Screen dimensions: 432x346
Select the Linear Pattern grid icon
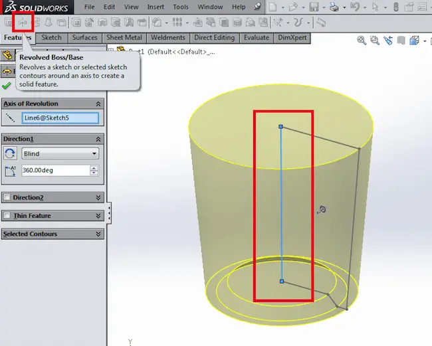point(177,23)
